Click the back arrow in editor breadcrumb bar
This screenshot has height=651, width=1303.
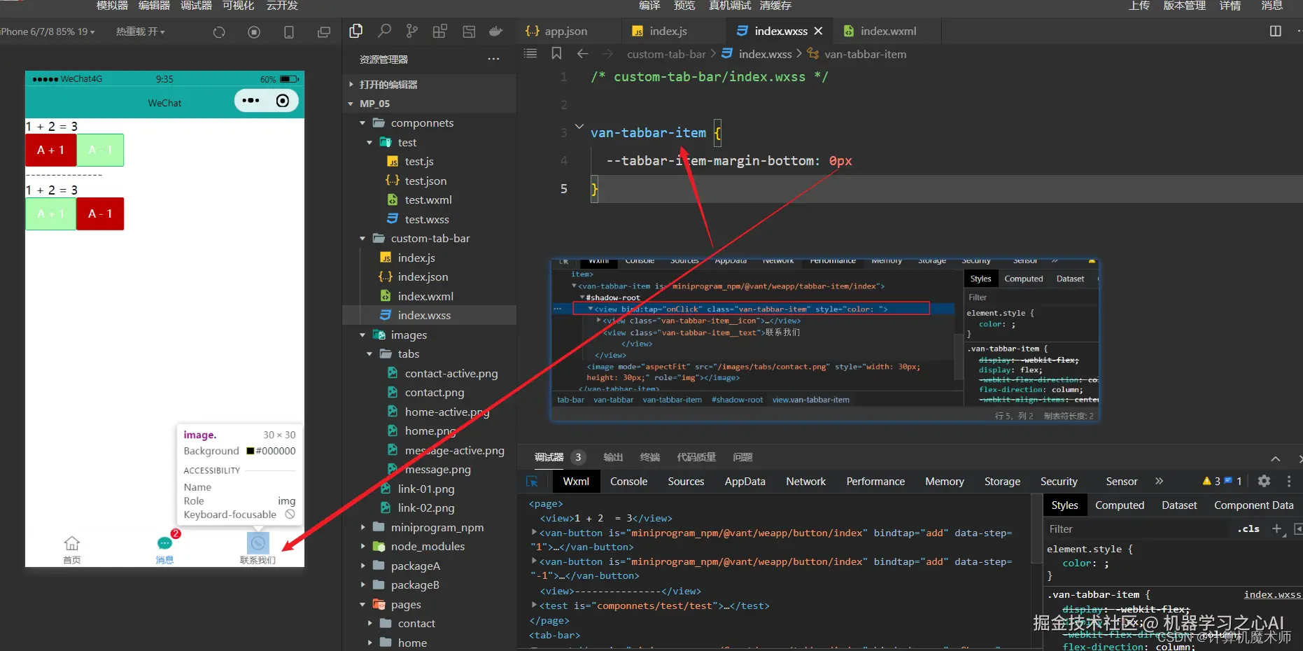(582, 54)
